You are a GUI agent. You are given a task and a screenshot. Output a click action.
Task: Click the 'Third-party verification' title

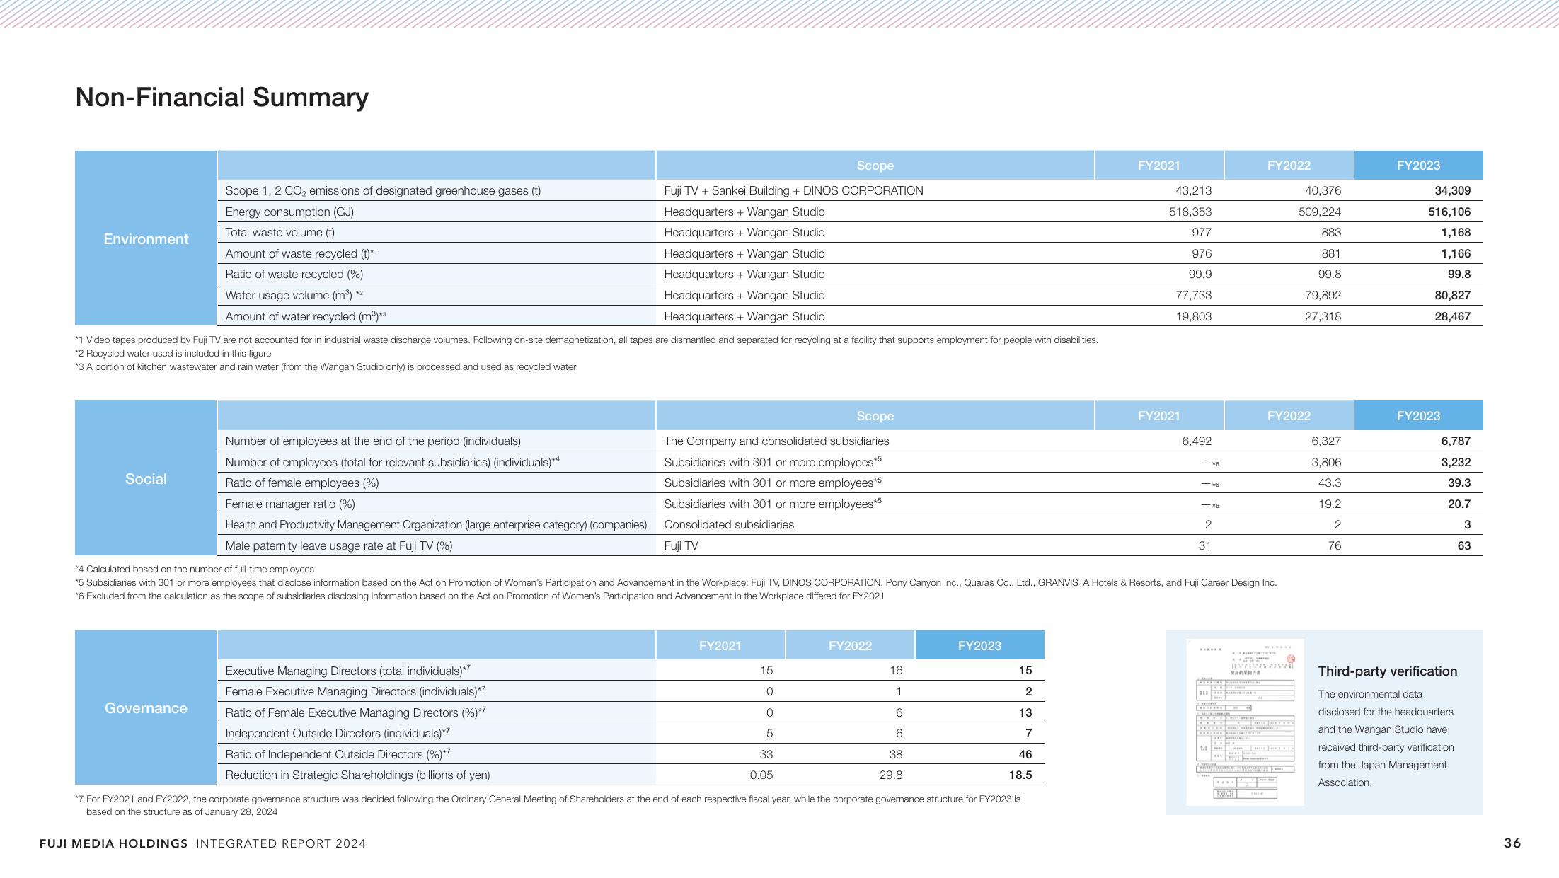[x=1387, y=671]
